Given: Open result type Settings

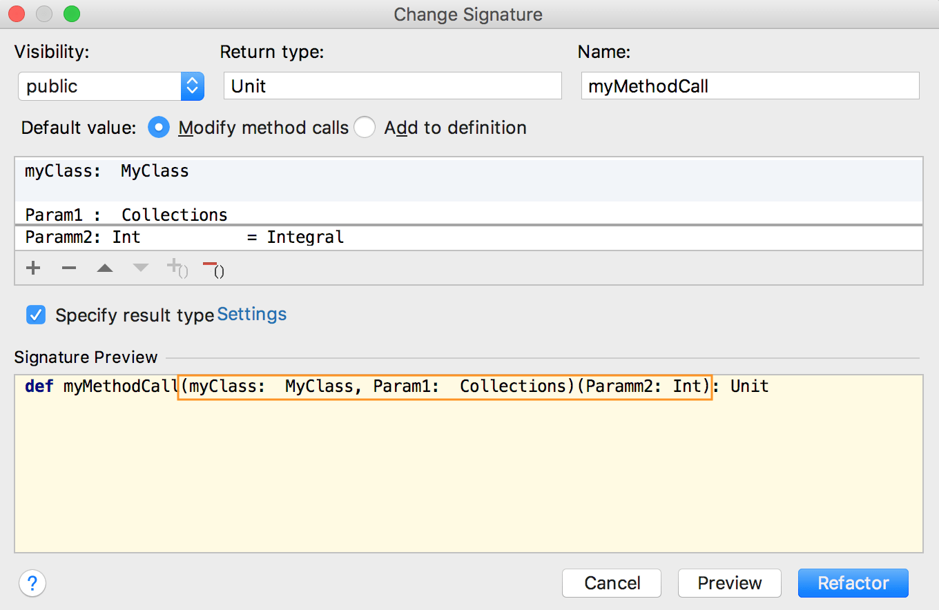Looking at the screenshot, I should tap(251, 314).
